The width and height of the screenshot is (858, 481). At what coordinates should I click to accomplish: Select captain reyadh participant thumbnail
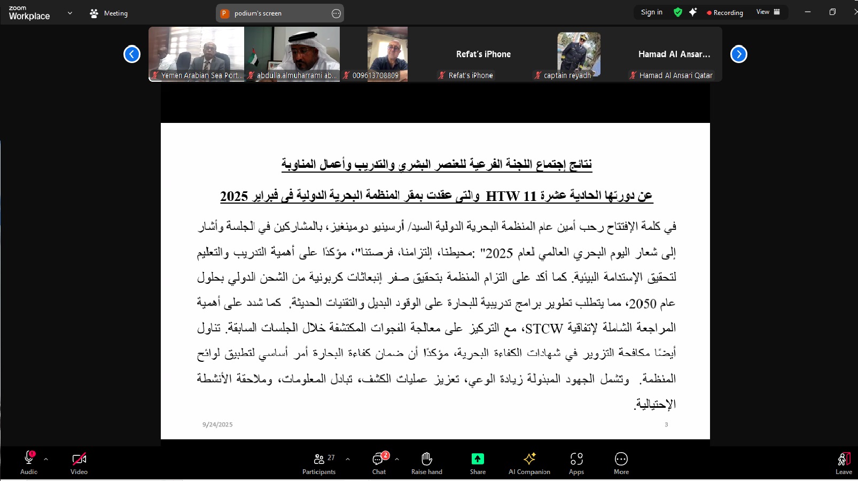[579, 54]
